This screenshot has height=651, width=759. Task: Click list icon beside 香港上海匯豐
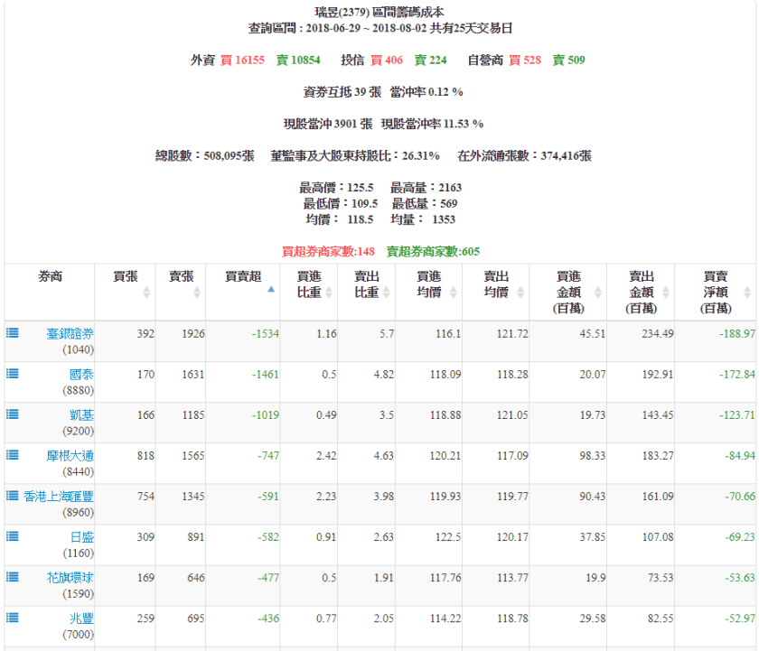tap(13, 495)
